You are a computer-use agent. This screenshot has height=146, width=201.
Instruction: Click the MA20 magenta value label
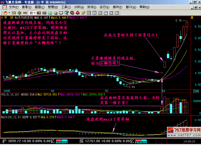pos(78,18)
